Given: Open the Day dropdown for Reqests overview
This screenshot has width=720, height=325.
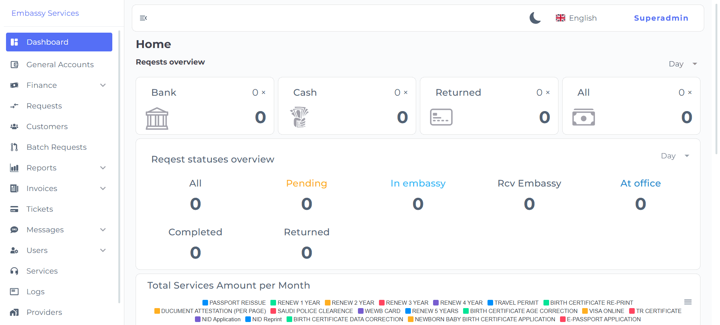Looking at the screenshot, I should point(683,64).
